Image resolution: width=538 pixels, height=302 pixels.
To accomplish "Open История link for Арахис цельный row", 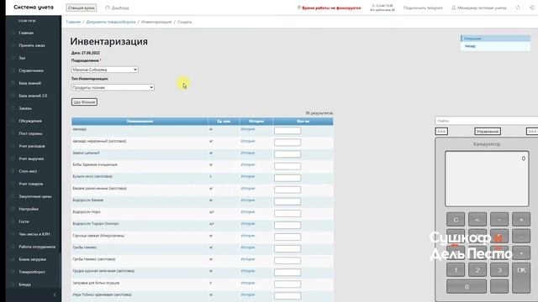I will (x=248, y=153).
